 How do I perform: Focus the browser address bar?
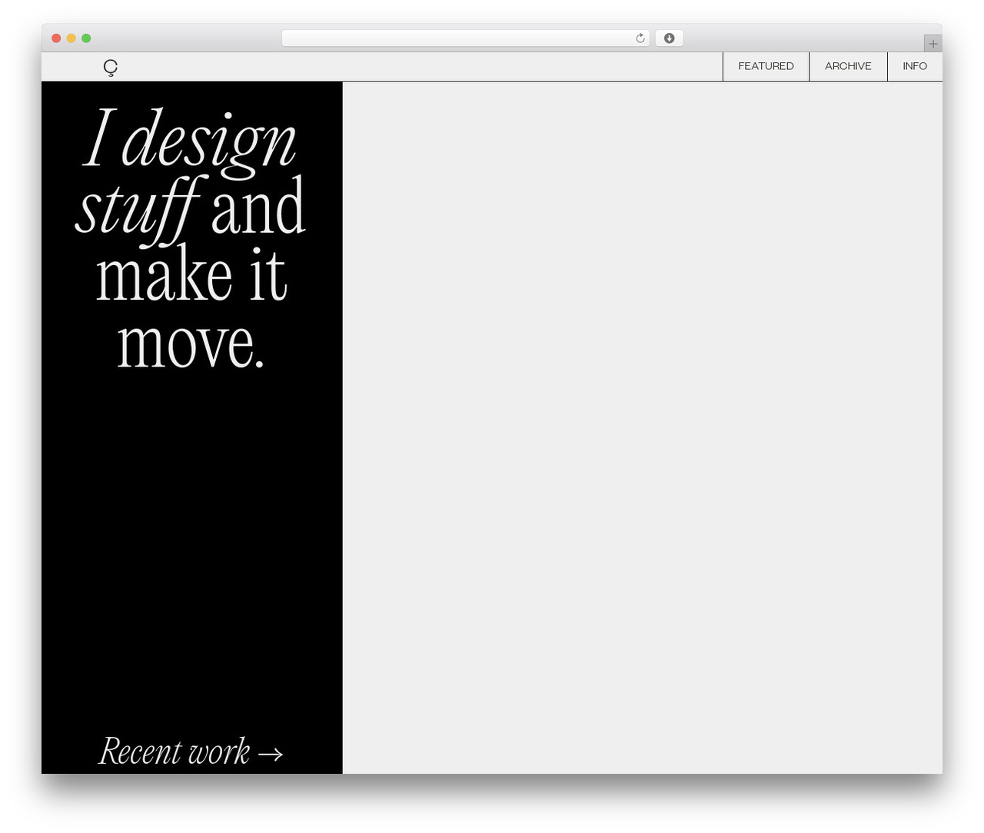(465, 38)
